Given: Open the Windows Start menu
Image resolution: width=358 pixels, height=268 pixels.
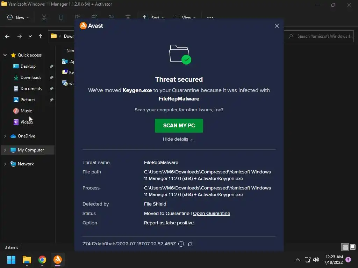Looking at the screenshot, I should pos(11,260).
